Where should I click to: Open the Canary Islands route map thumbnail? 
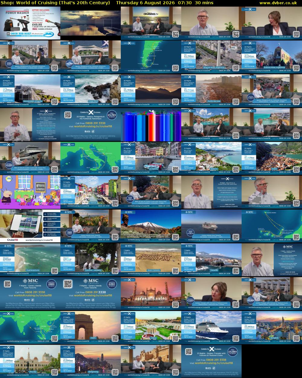tap(272, 226)
